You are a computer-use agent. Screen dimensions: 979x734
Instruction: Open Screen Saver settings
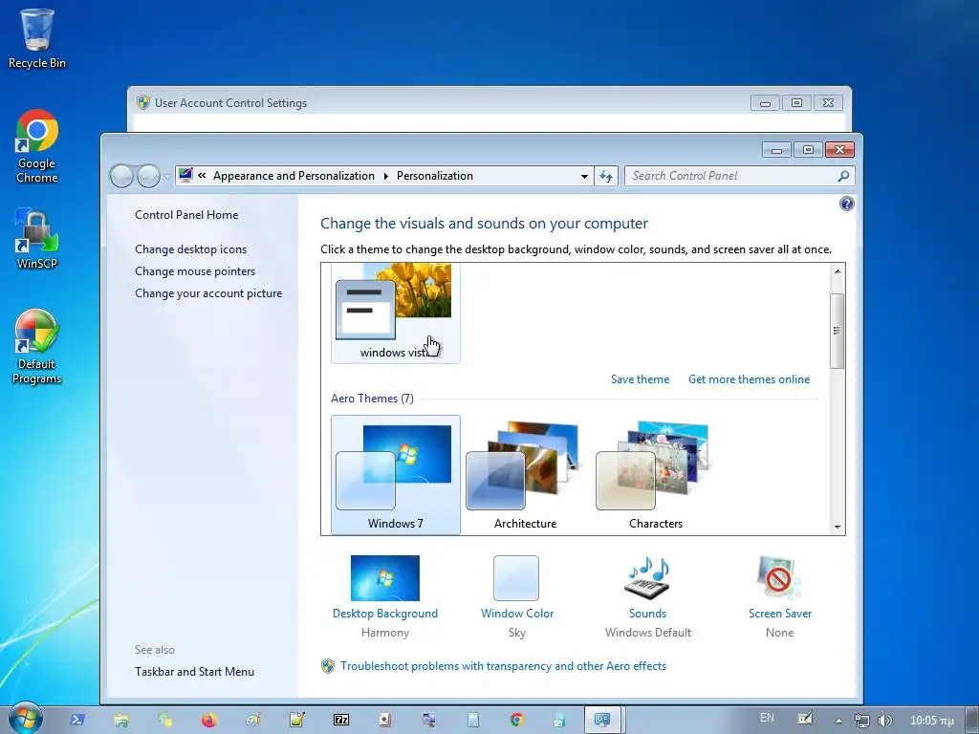(x=780, y=596)
